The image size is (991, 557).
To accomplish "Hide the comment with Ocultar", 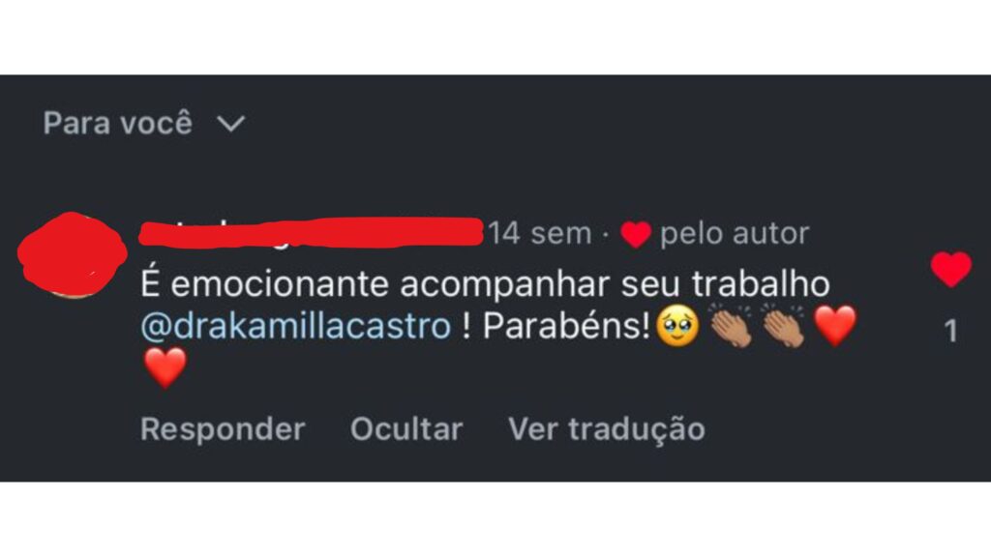I will point(406,429).
